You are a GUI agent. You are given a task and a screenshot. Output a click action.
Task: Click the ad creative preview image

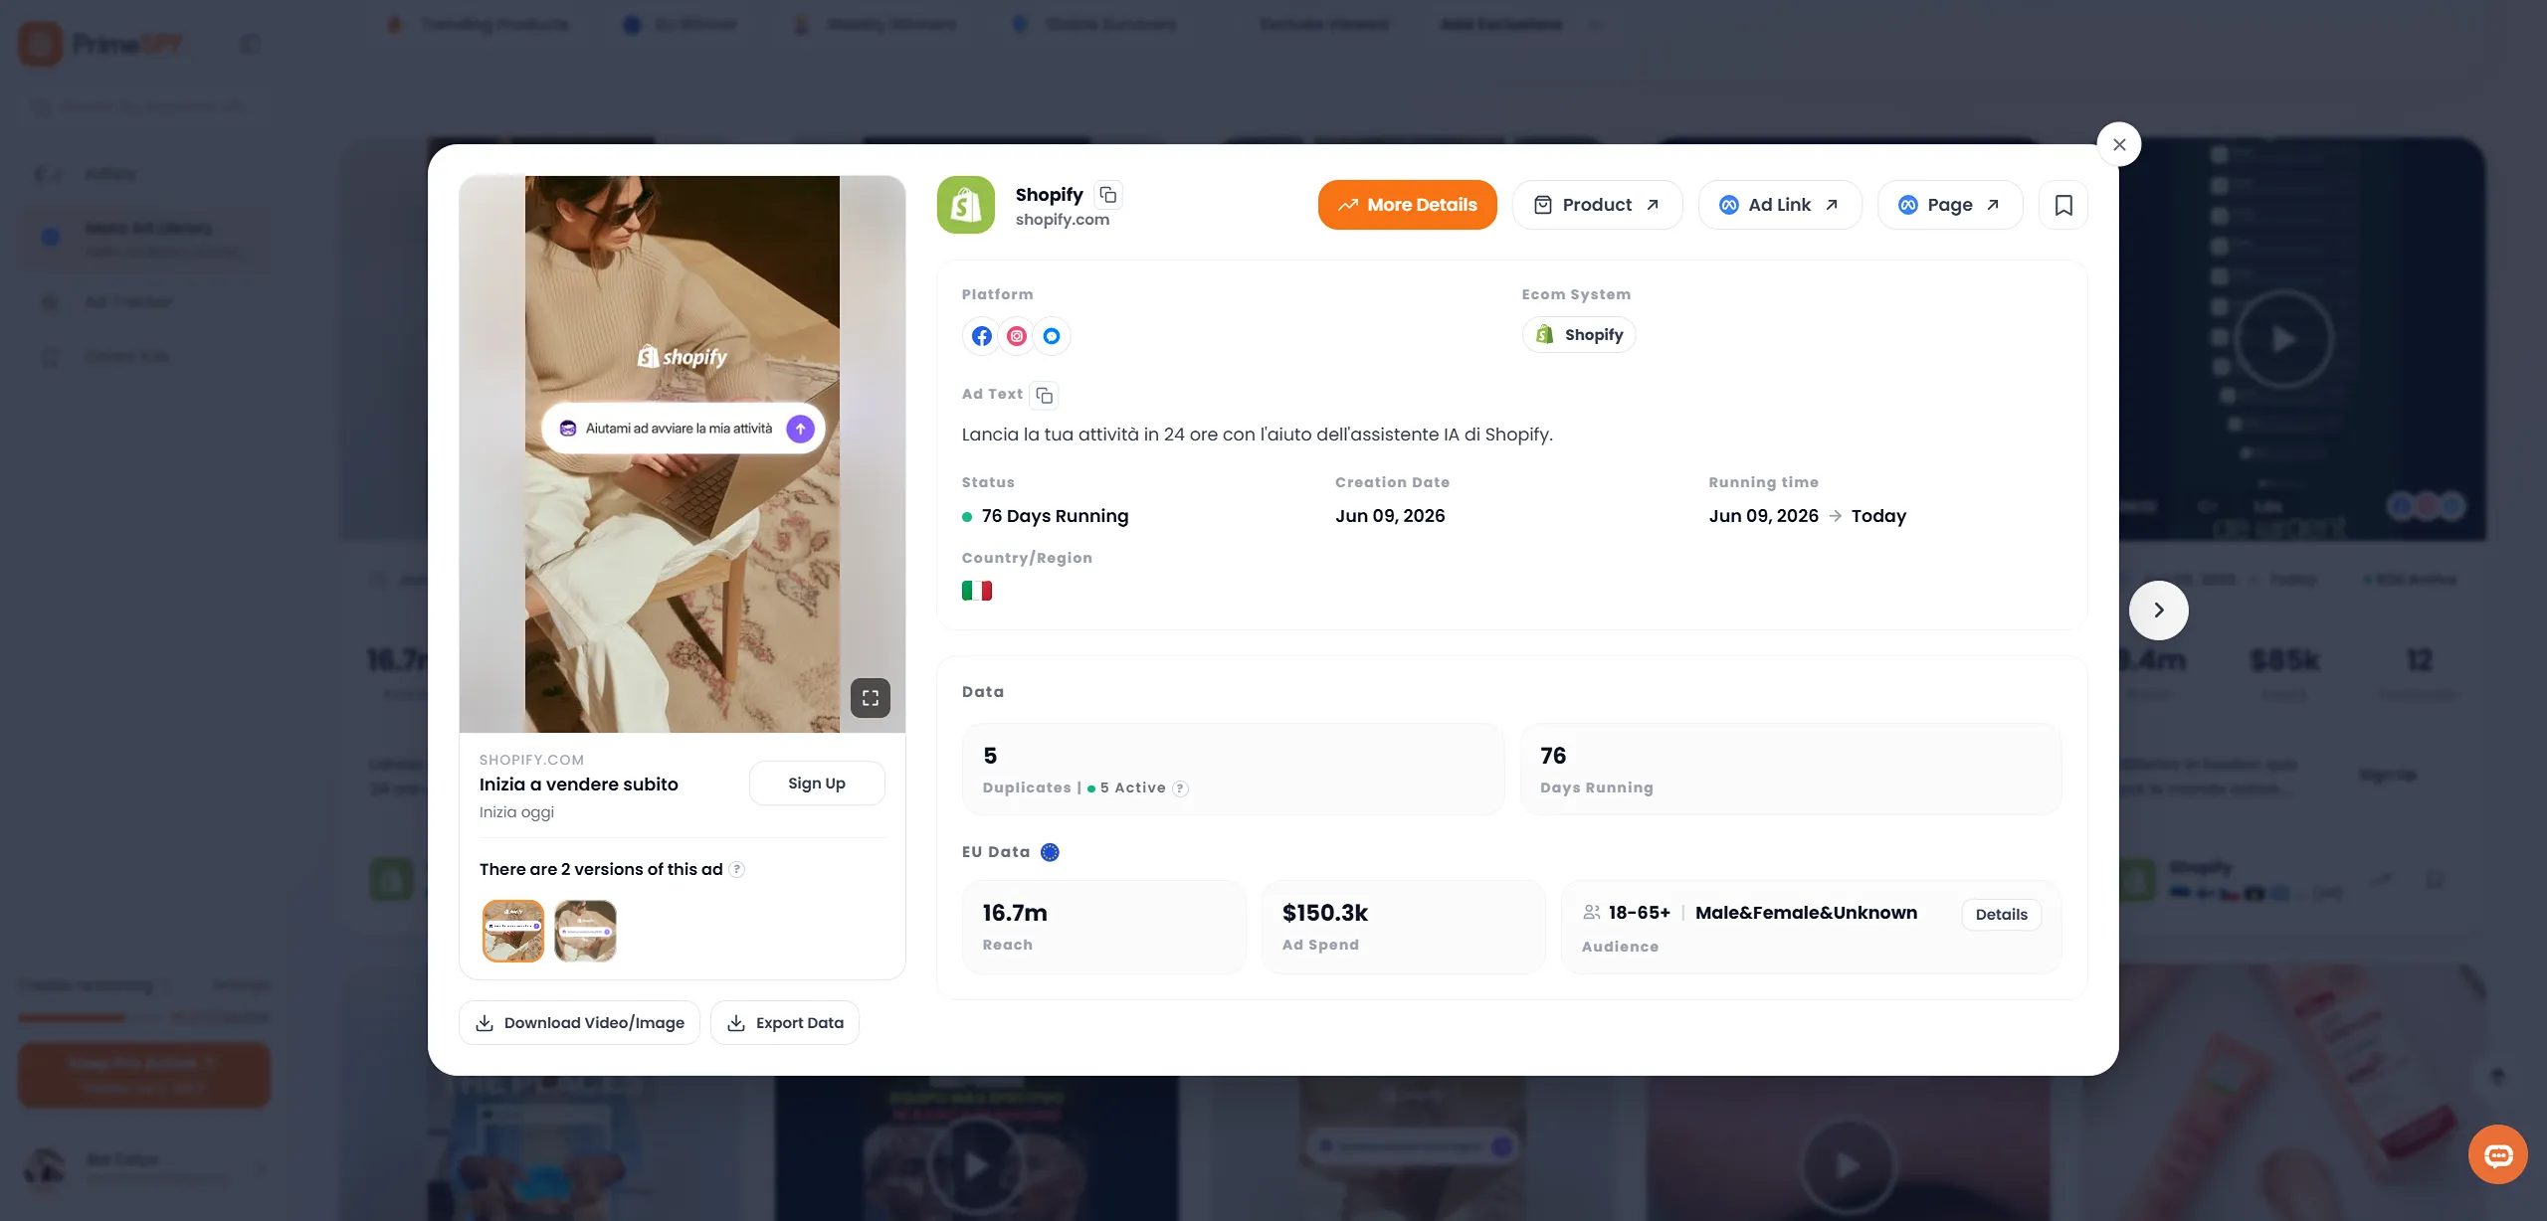pos(683,454)
